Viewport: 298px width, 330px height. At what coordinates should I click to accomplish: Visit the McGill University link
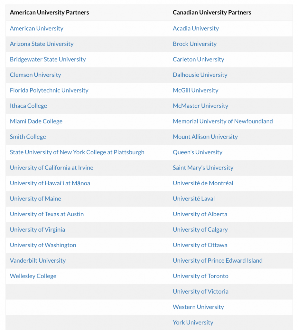[195, 90]
